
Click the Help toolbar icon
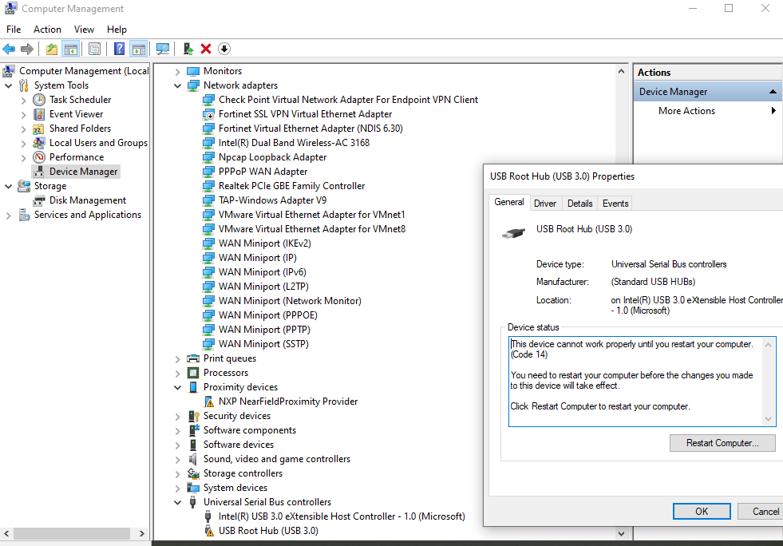(119, 49)
